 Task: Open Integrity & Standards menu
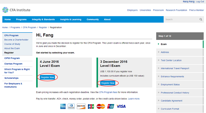tap(43, 19)
